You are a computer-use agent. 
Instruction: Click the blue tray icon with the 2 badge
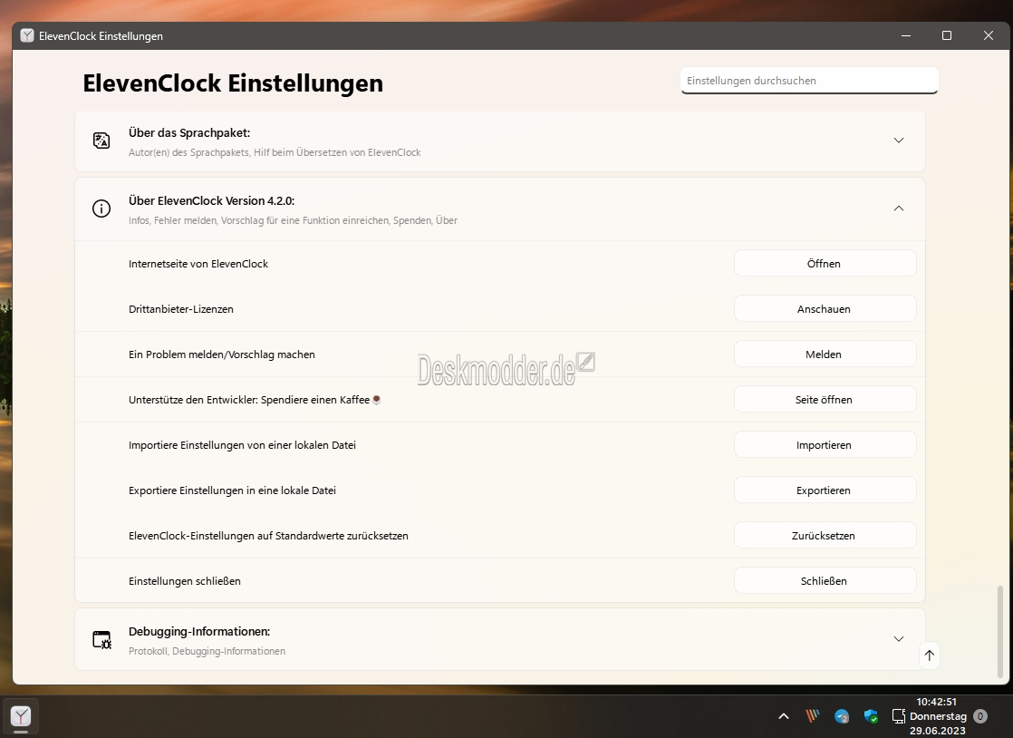pos(842,716)
